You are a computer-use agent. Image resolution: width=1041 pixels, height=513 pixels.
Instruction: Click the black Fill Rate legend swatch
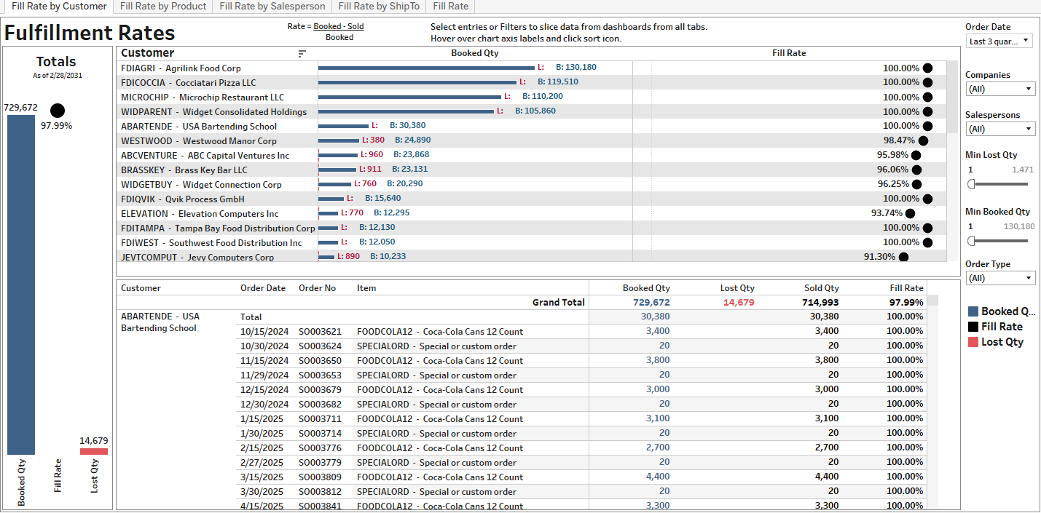[x=973, y=327]
